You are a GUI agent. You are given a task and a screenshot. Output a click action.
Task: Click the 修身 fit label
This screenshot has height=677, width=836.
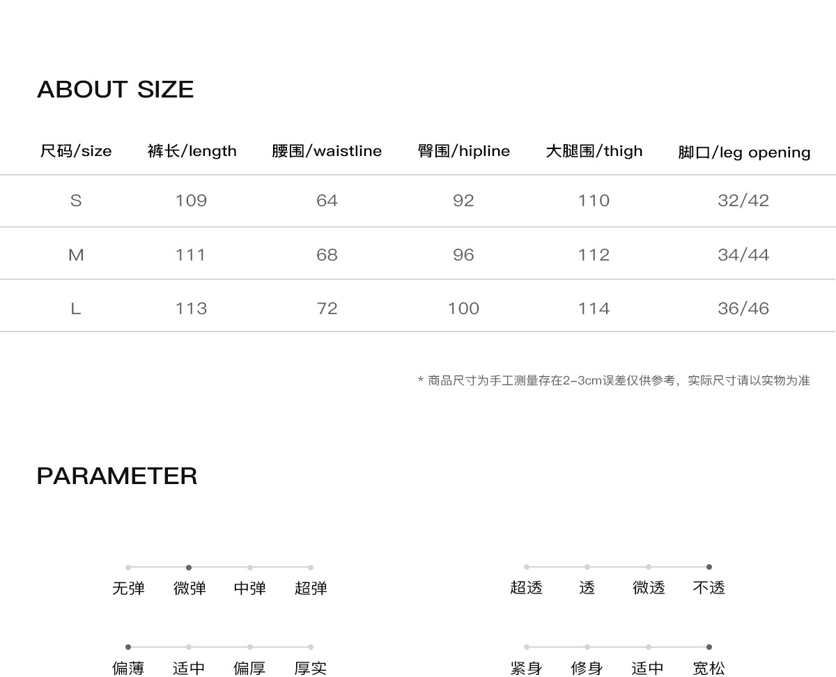pyautogui.click(x=587, y=669)
